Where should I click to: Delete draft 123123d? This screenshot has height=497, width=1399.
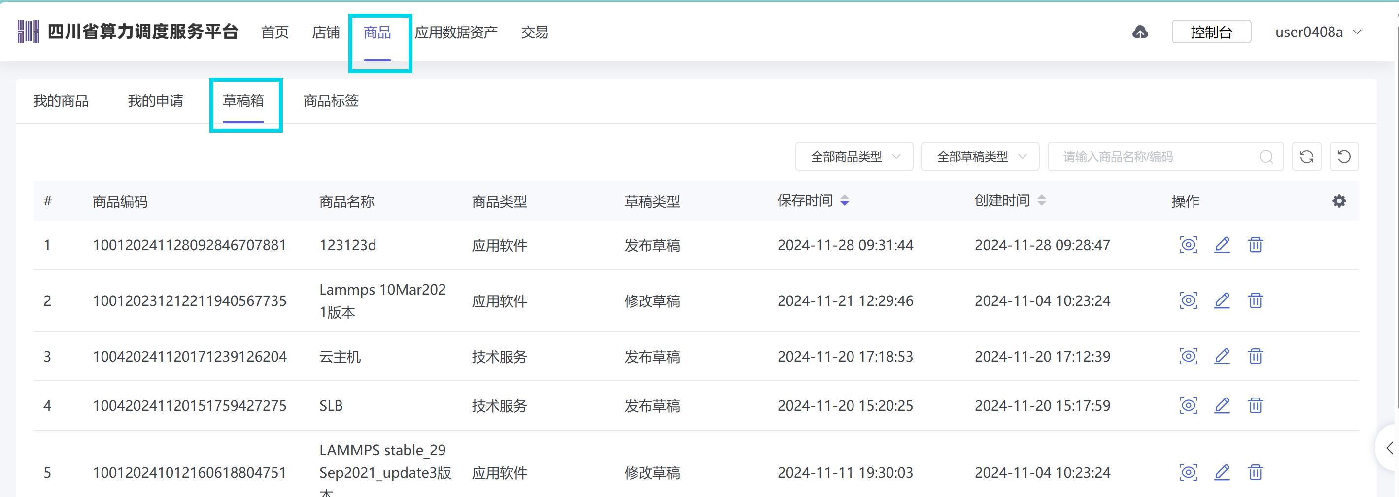(1255, 245)
